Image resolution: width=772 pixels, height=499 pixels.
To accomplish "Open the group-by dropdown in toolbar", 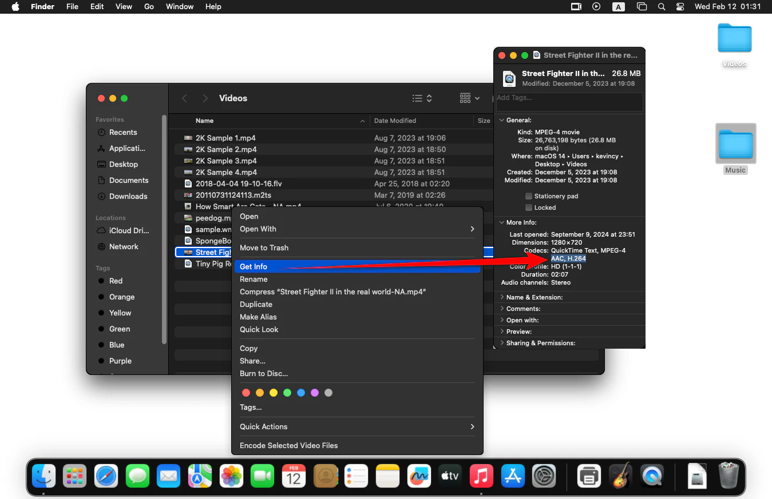I will click(470, 98).
